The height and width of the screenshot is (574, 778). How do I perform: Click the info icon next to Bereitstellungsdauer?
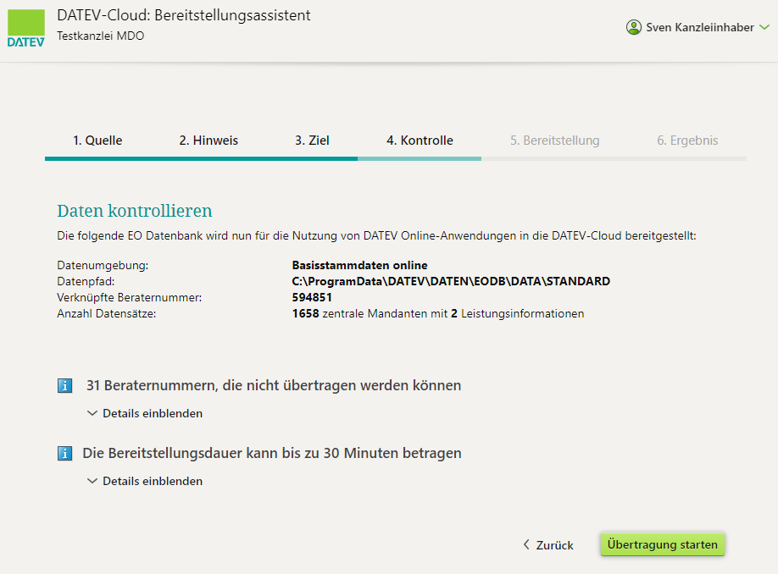(64, 453)
